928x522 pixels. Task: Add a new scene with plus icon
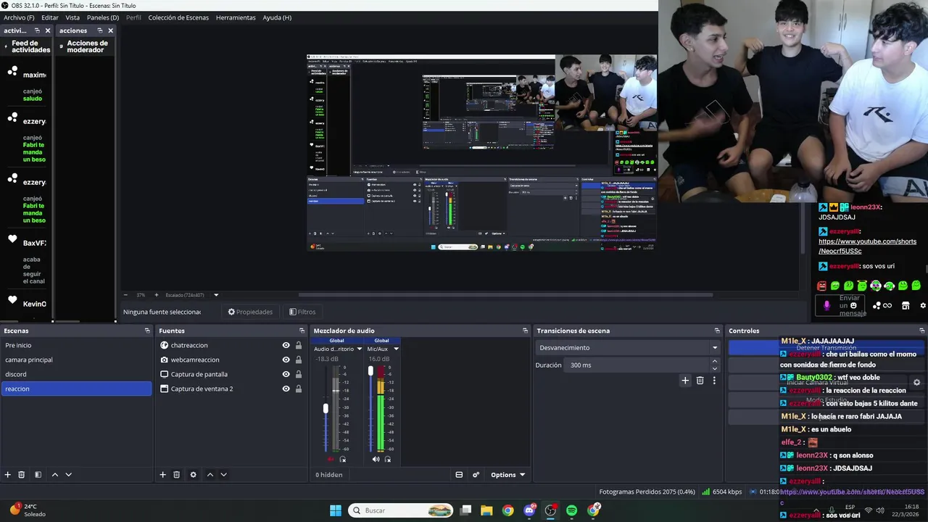8,475
